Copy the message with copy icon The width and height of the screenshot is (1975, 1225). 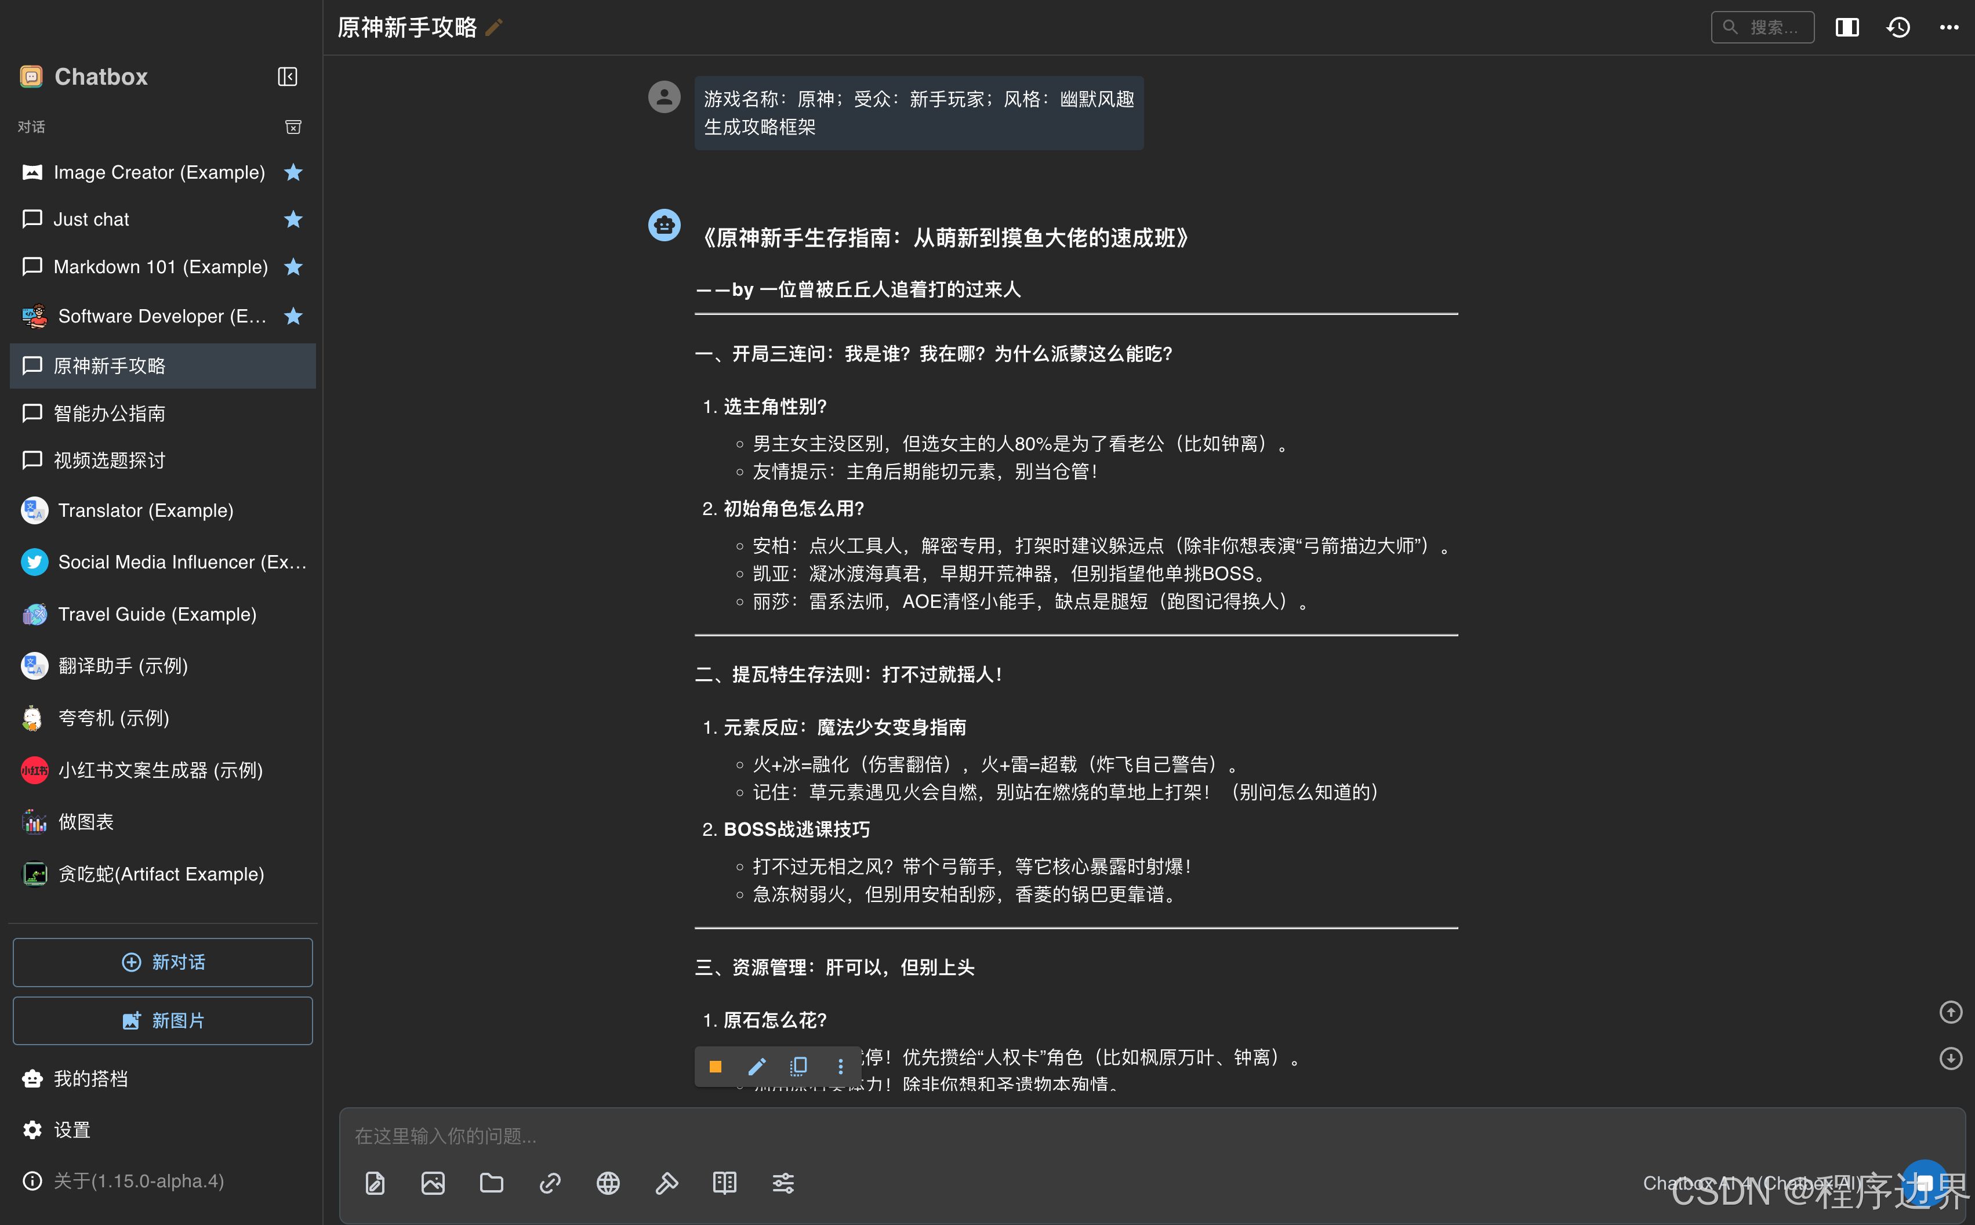point(798,1067)
